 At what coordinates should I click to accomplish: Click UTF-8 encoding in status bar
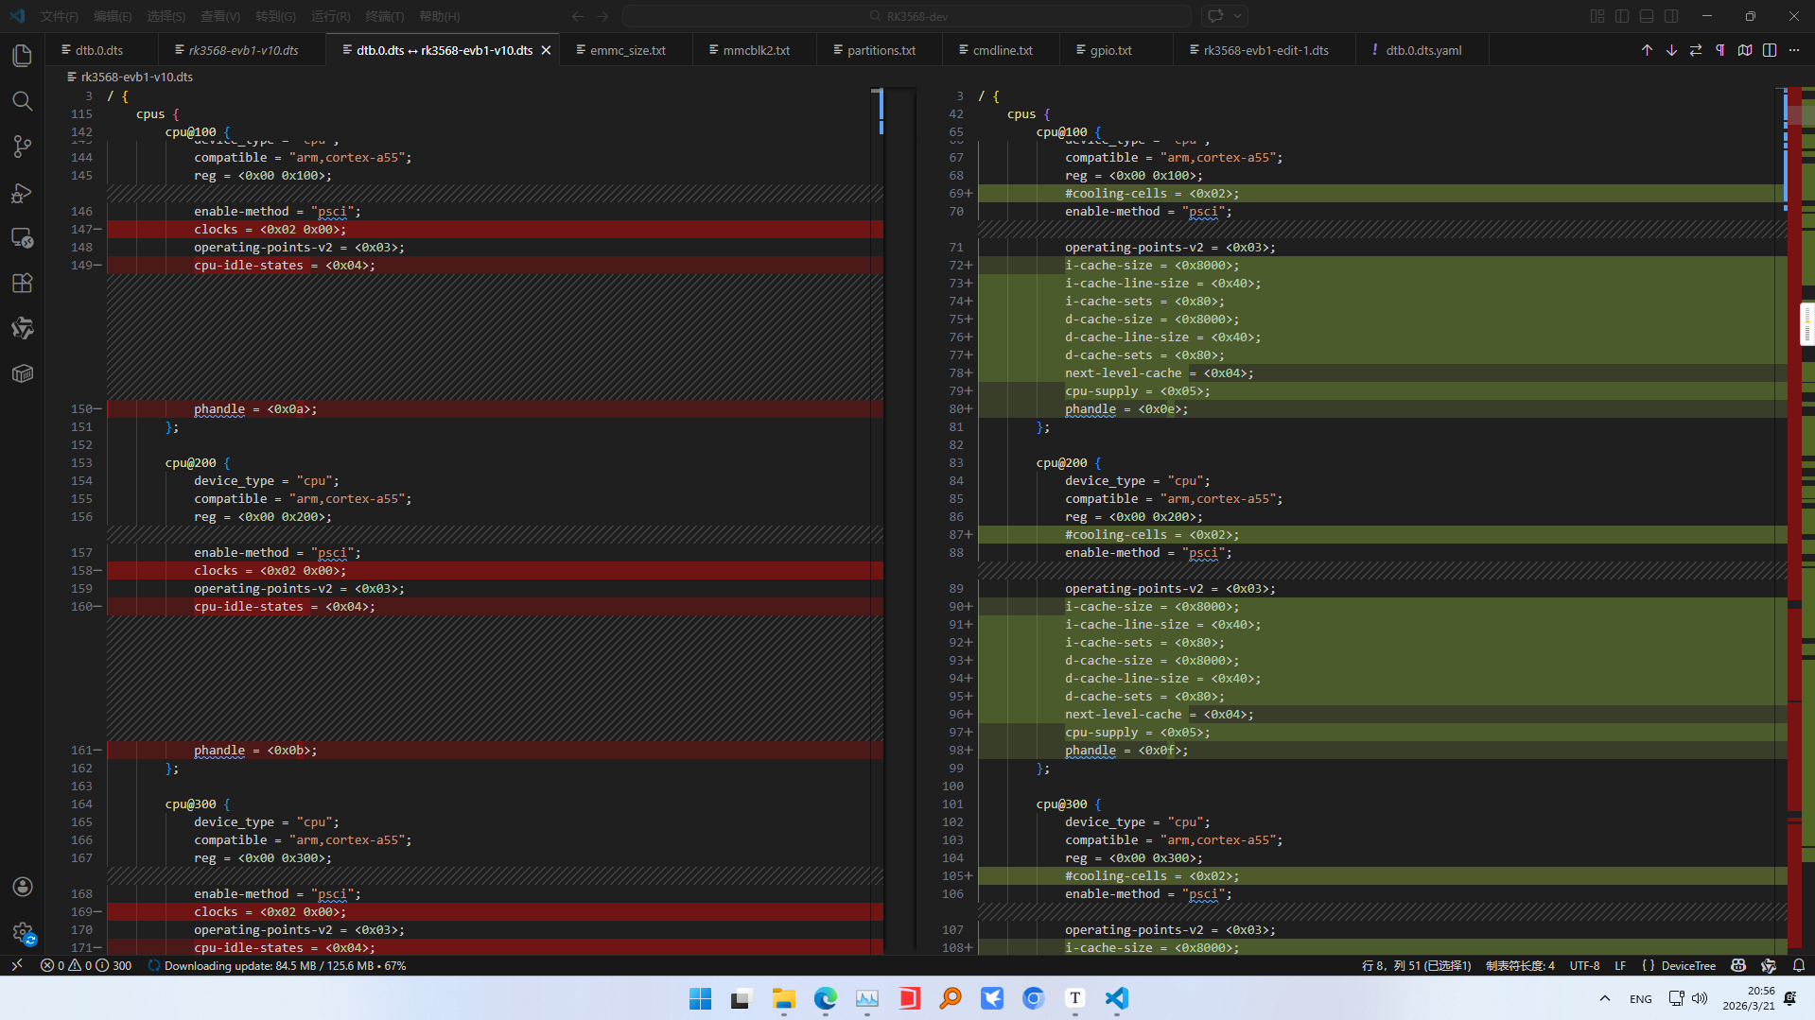(1584, 965)
